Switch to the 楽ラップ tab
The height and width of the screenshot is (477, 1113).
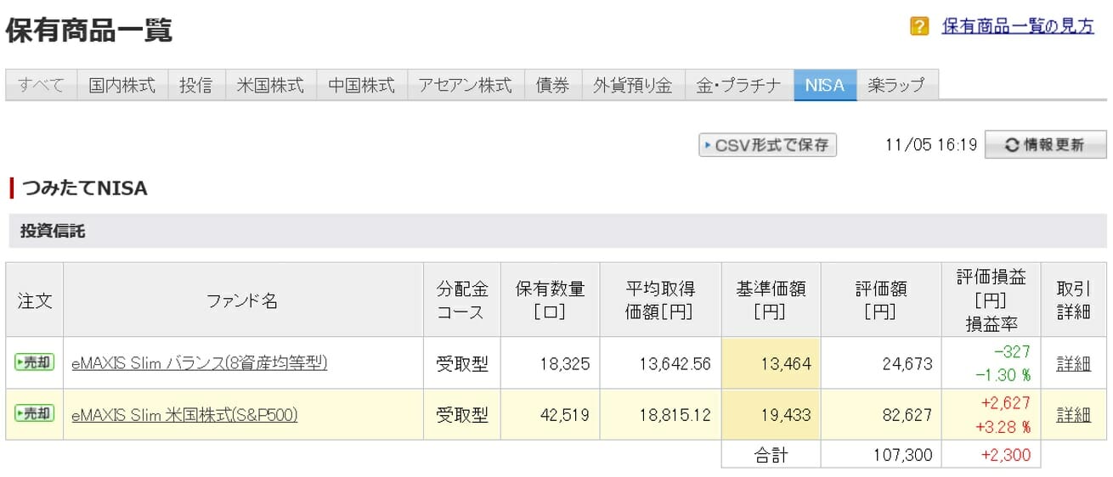(x=896, y=85)
